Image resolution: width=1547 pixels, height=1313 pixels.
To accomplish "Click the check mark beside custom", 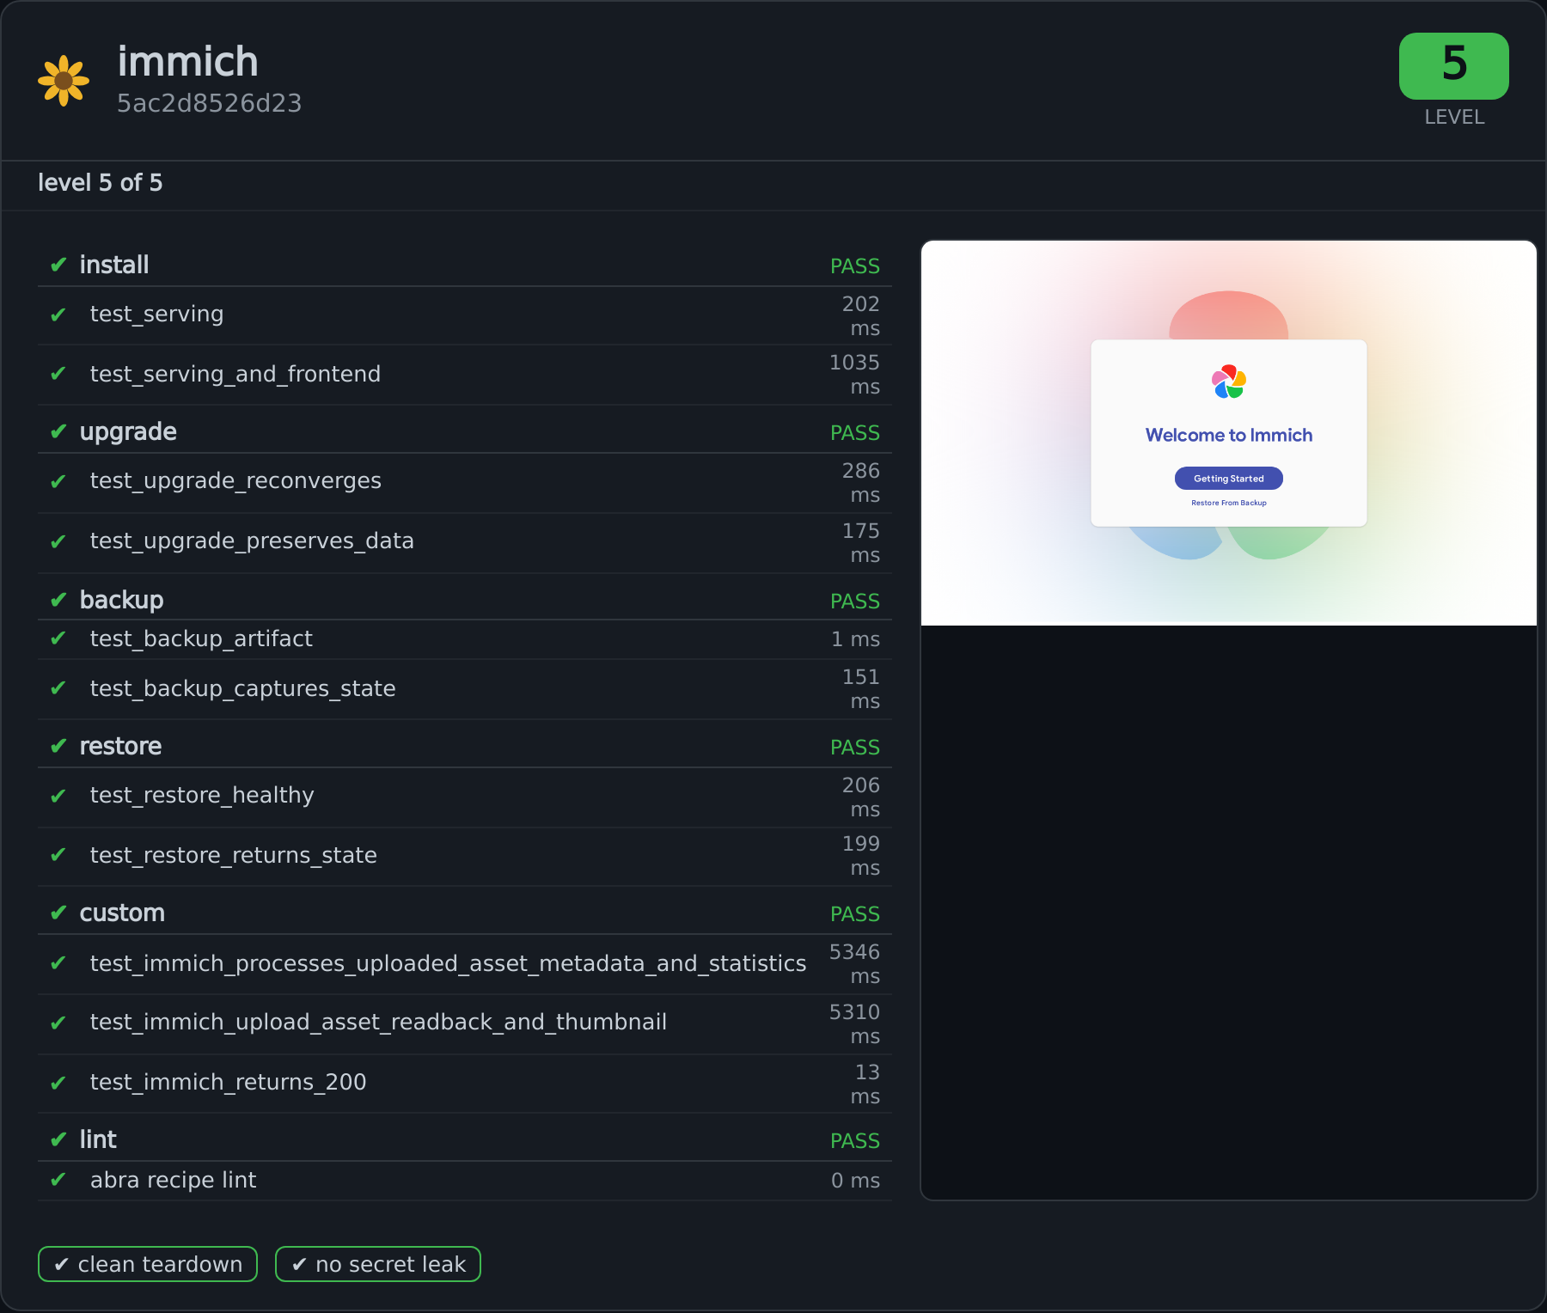I will point(58,913).
